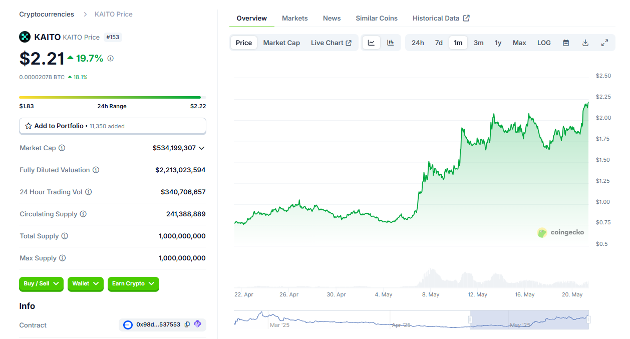Set the chart range to Max
The height and width of the screenshot is (339, 630).
coord(519,43)
